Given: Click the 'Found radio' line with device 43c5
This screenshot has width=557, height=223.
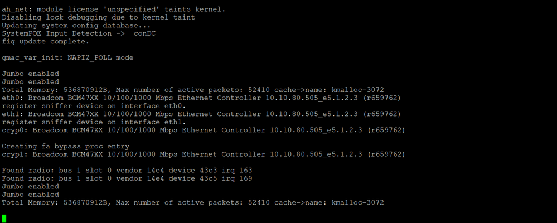Looking at the screenshot, I should 127,178.
